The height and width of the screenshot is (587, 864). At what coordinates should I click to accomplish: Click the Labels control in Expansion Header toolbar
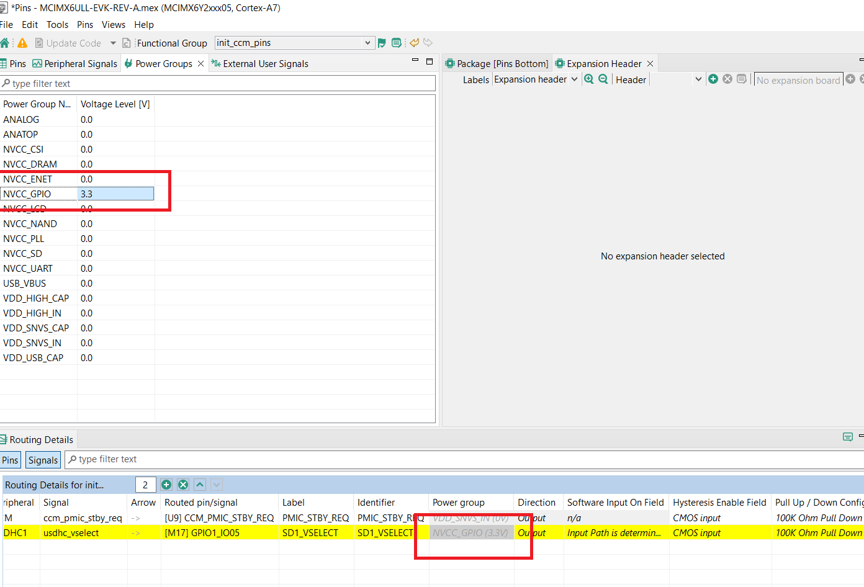(x=476, y=79)
